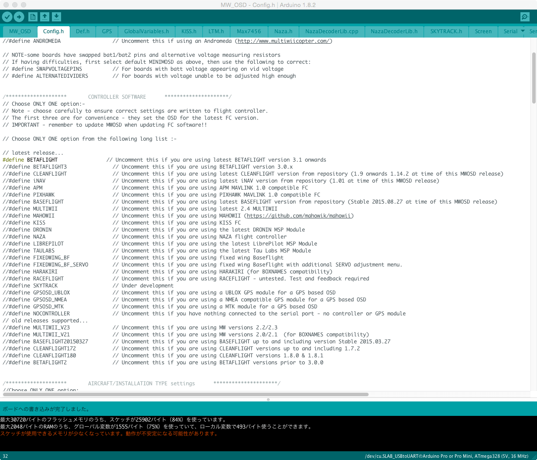This screenshot has width=537, height=460.
Task: Click the '//#define NOCONTROLLER' line
Action: 204,314
